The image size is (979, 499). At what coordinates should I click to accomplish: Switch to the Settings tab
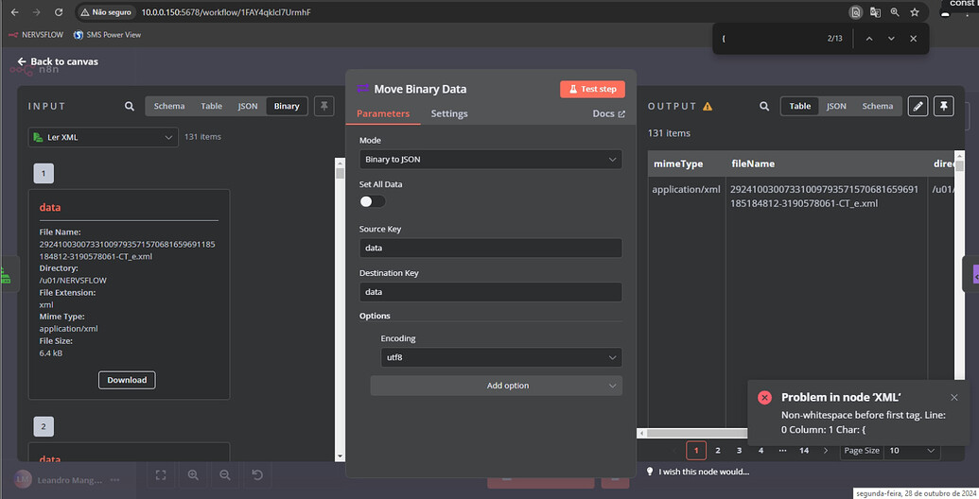[449, 113]
